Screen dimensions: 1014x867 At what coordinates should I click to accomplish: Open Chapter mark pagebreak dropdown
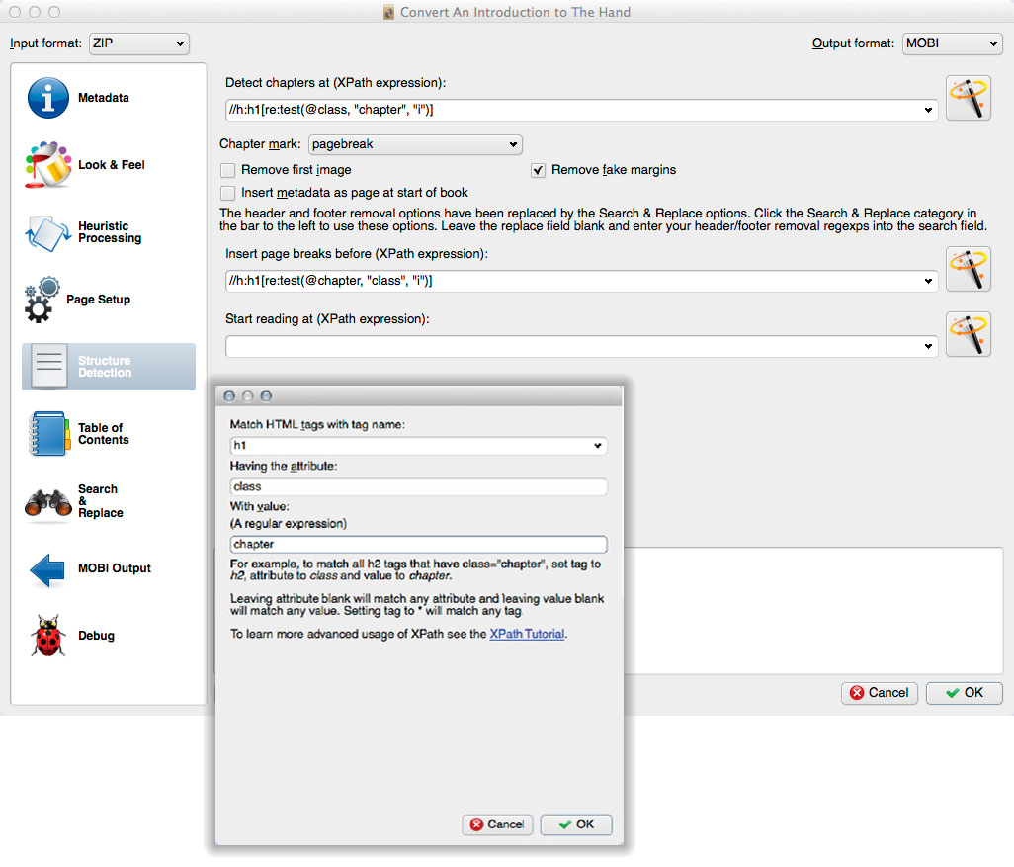click(x=415, y=144)
